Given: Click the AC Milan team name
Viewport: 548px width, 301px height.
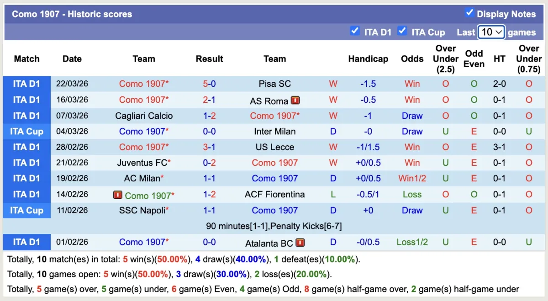Looking at the screenshot, I should point(142,179).
